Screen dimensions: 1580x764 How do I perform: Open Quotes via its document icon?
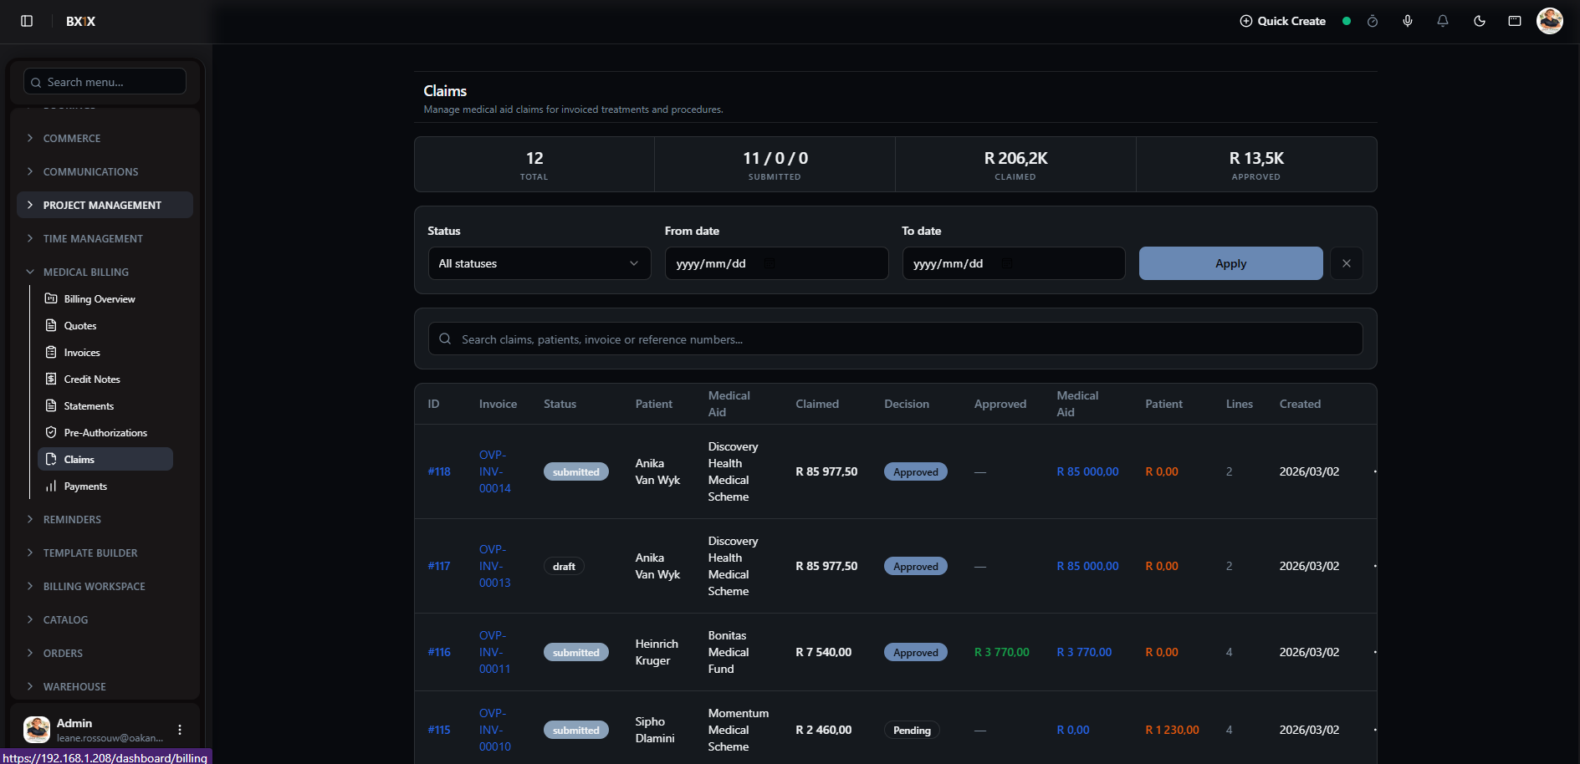click(x=51, y=325)
